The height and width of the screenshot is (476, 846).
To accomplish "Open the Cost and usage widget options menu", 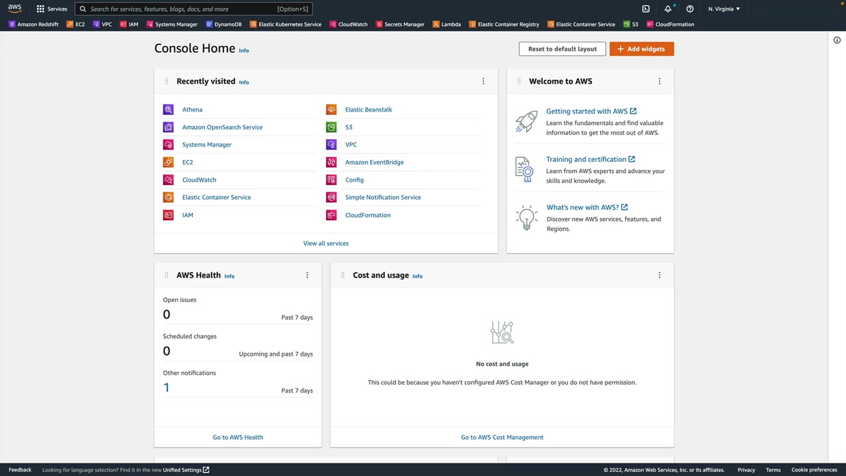I will 659,275.
